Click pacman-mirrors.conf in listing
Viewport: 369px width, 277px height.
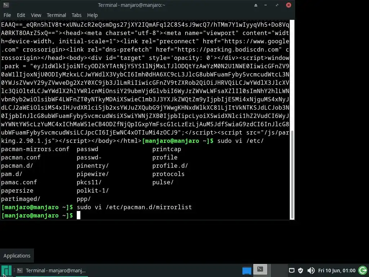[35, 149]
